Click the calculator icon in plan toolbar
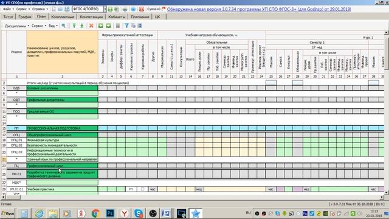Screen dimensions: 389x219 (118, 26)
